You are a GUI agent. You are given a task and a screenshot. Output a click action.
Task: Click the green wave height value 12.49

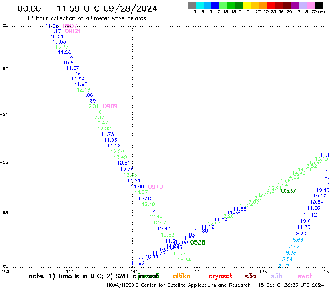[148, 204]
